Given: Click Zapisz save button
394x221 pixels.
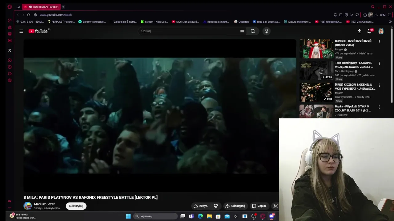Looking at the screenshot, I should pyautogui.click(x=259, y=206).
